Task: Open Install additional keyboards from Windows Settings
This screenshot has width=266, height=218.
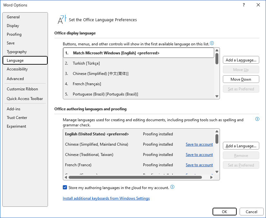Action: pos(106,198)
